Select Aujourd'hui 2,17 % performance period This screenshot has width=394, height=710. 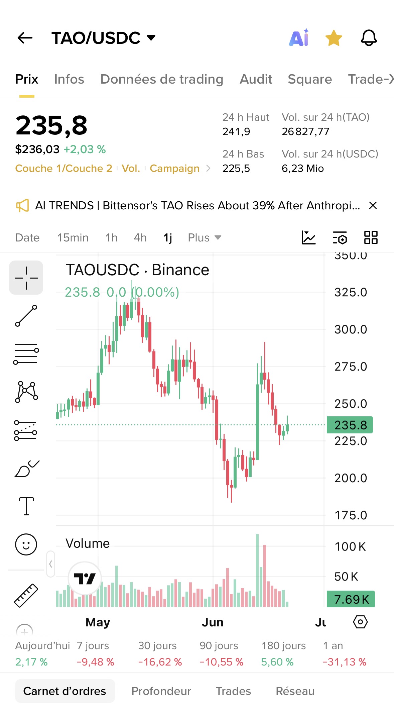click(43, 654)
